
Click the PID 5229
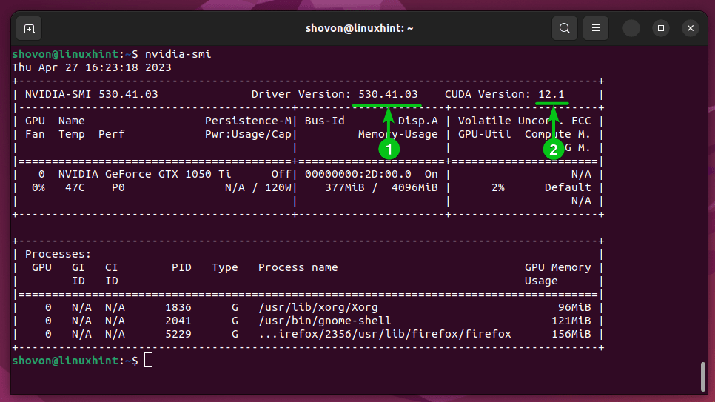coord(178,334)
